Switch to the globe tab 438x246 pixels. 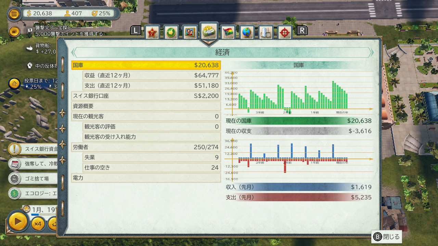click(x=247, y=32)
